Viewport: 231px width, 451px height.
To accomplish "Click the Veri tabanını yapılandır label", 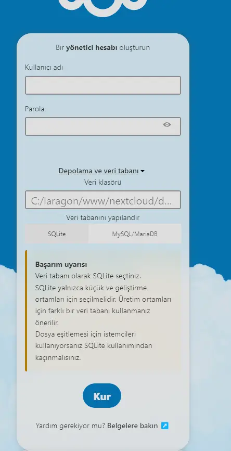I will pos(102,218).
